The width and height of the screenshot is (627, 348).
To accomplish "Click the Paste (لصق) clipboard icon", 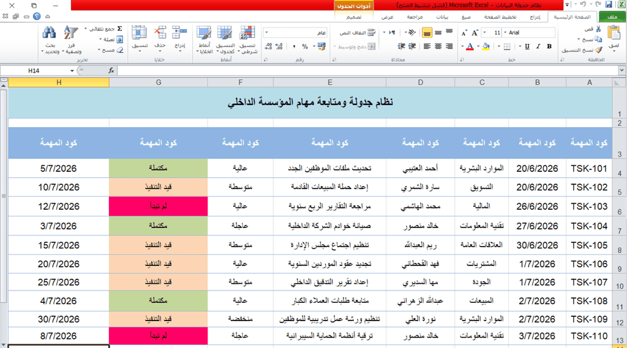I will 614,32.
